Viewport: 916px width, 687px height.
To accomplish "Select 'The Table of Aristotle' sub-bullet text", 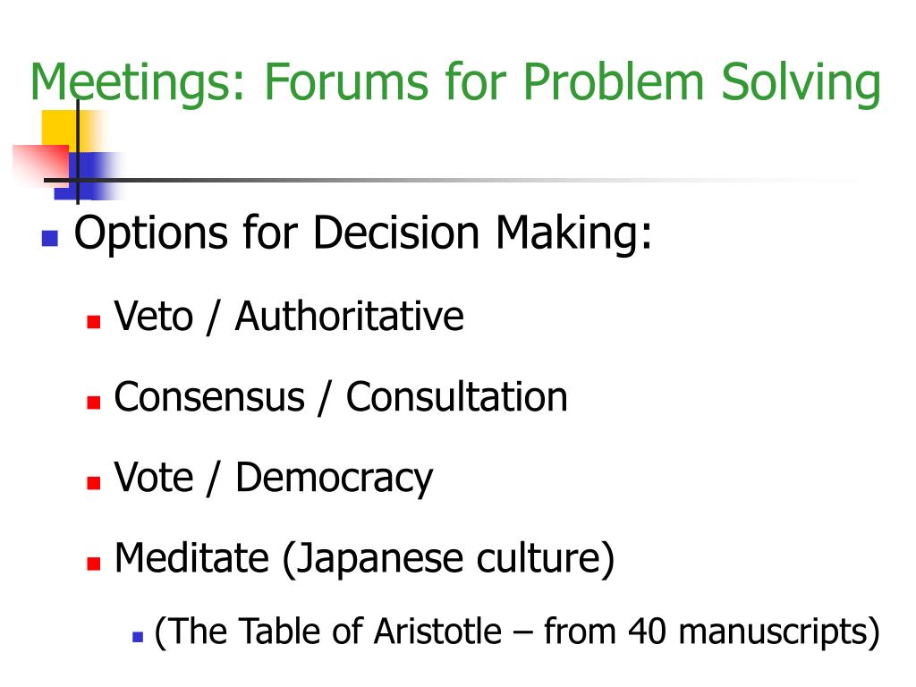I will tap(517, 632).
